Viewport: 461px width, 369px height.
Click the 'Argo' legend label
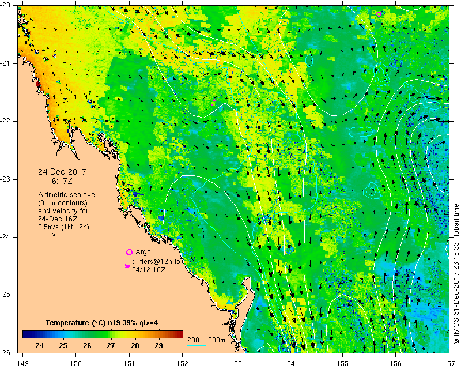[143, 252]
